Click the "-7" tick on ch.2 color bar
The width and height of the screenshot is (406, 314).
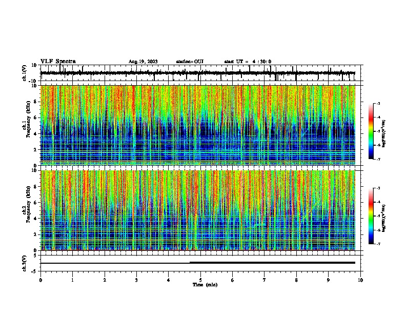point(378,244)
